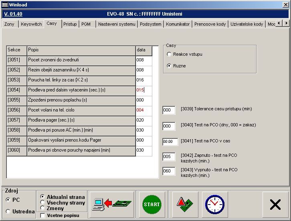Viewport: 291px width, 221px height.
Task: Select the Reakce vstupu radio option
Action: pos(170,54)
